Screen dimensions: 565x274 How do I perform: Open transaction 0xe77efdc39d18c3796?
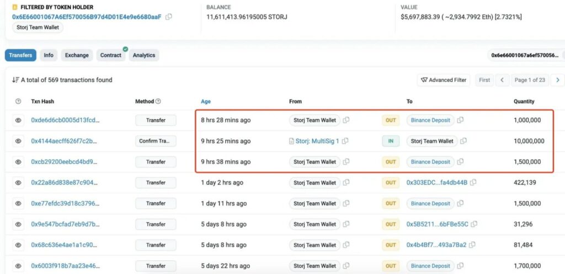point(65,203)
